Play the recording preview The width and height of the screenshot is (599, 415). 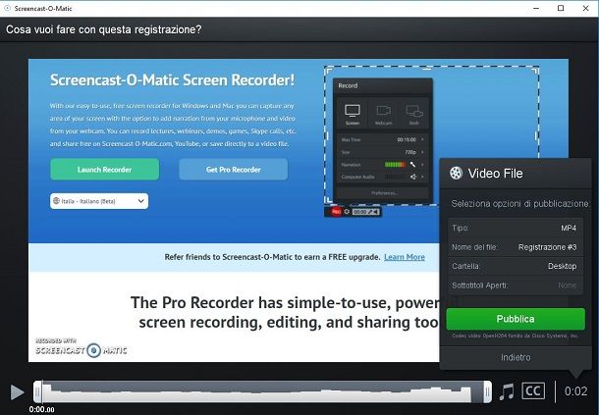(17, 392)
